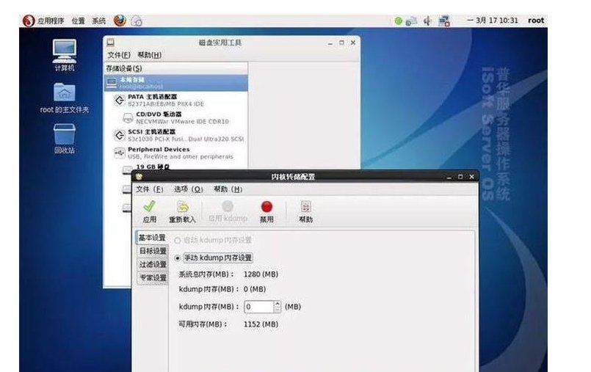Click the 本地存储 computer icon
Image resolution: width=591 pixels, height=372 pixels.
point(111,83)
